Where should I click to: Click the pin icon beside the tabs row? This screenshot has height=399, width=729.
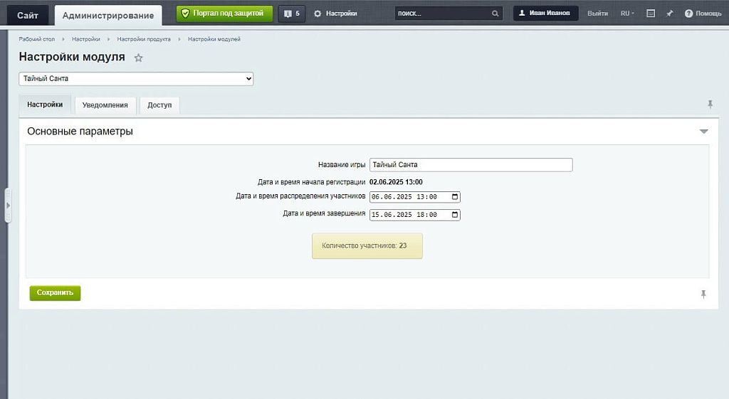coord(710,105)
